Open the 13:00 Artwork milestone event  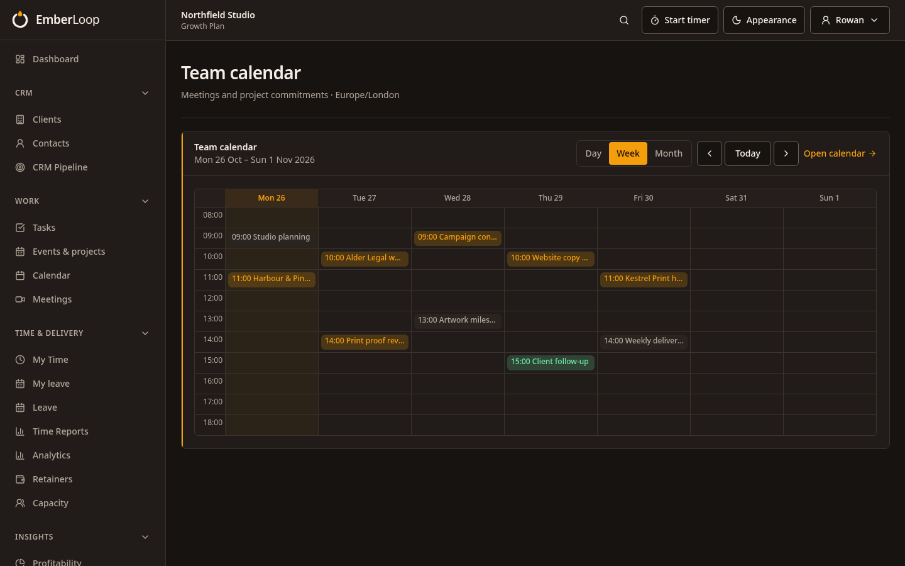click(458, 320)
